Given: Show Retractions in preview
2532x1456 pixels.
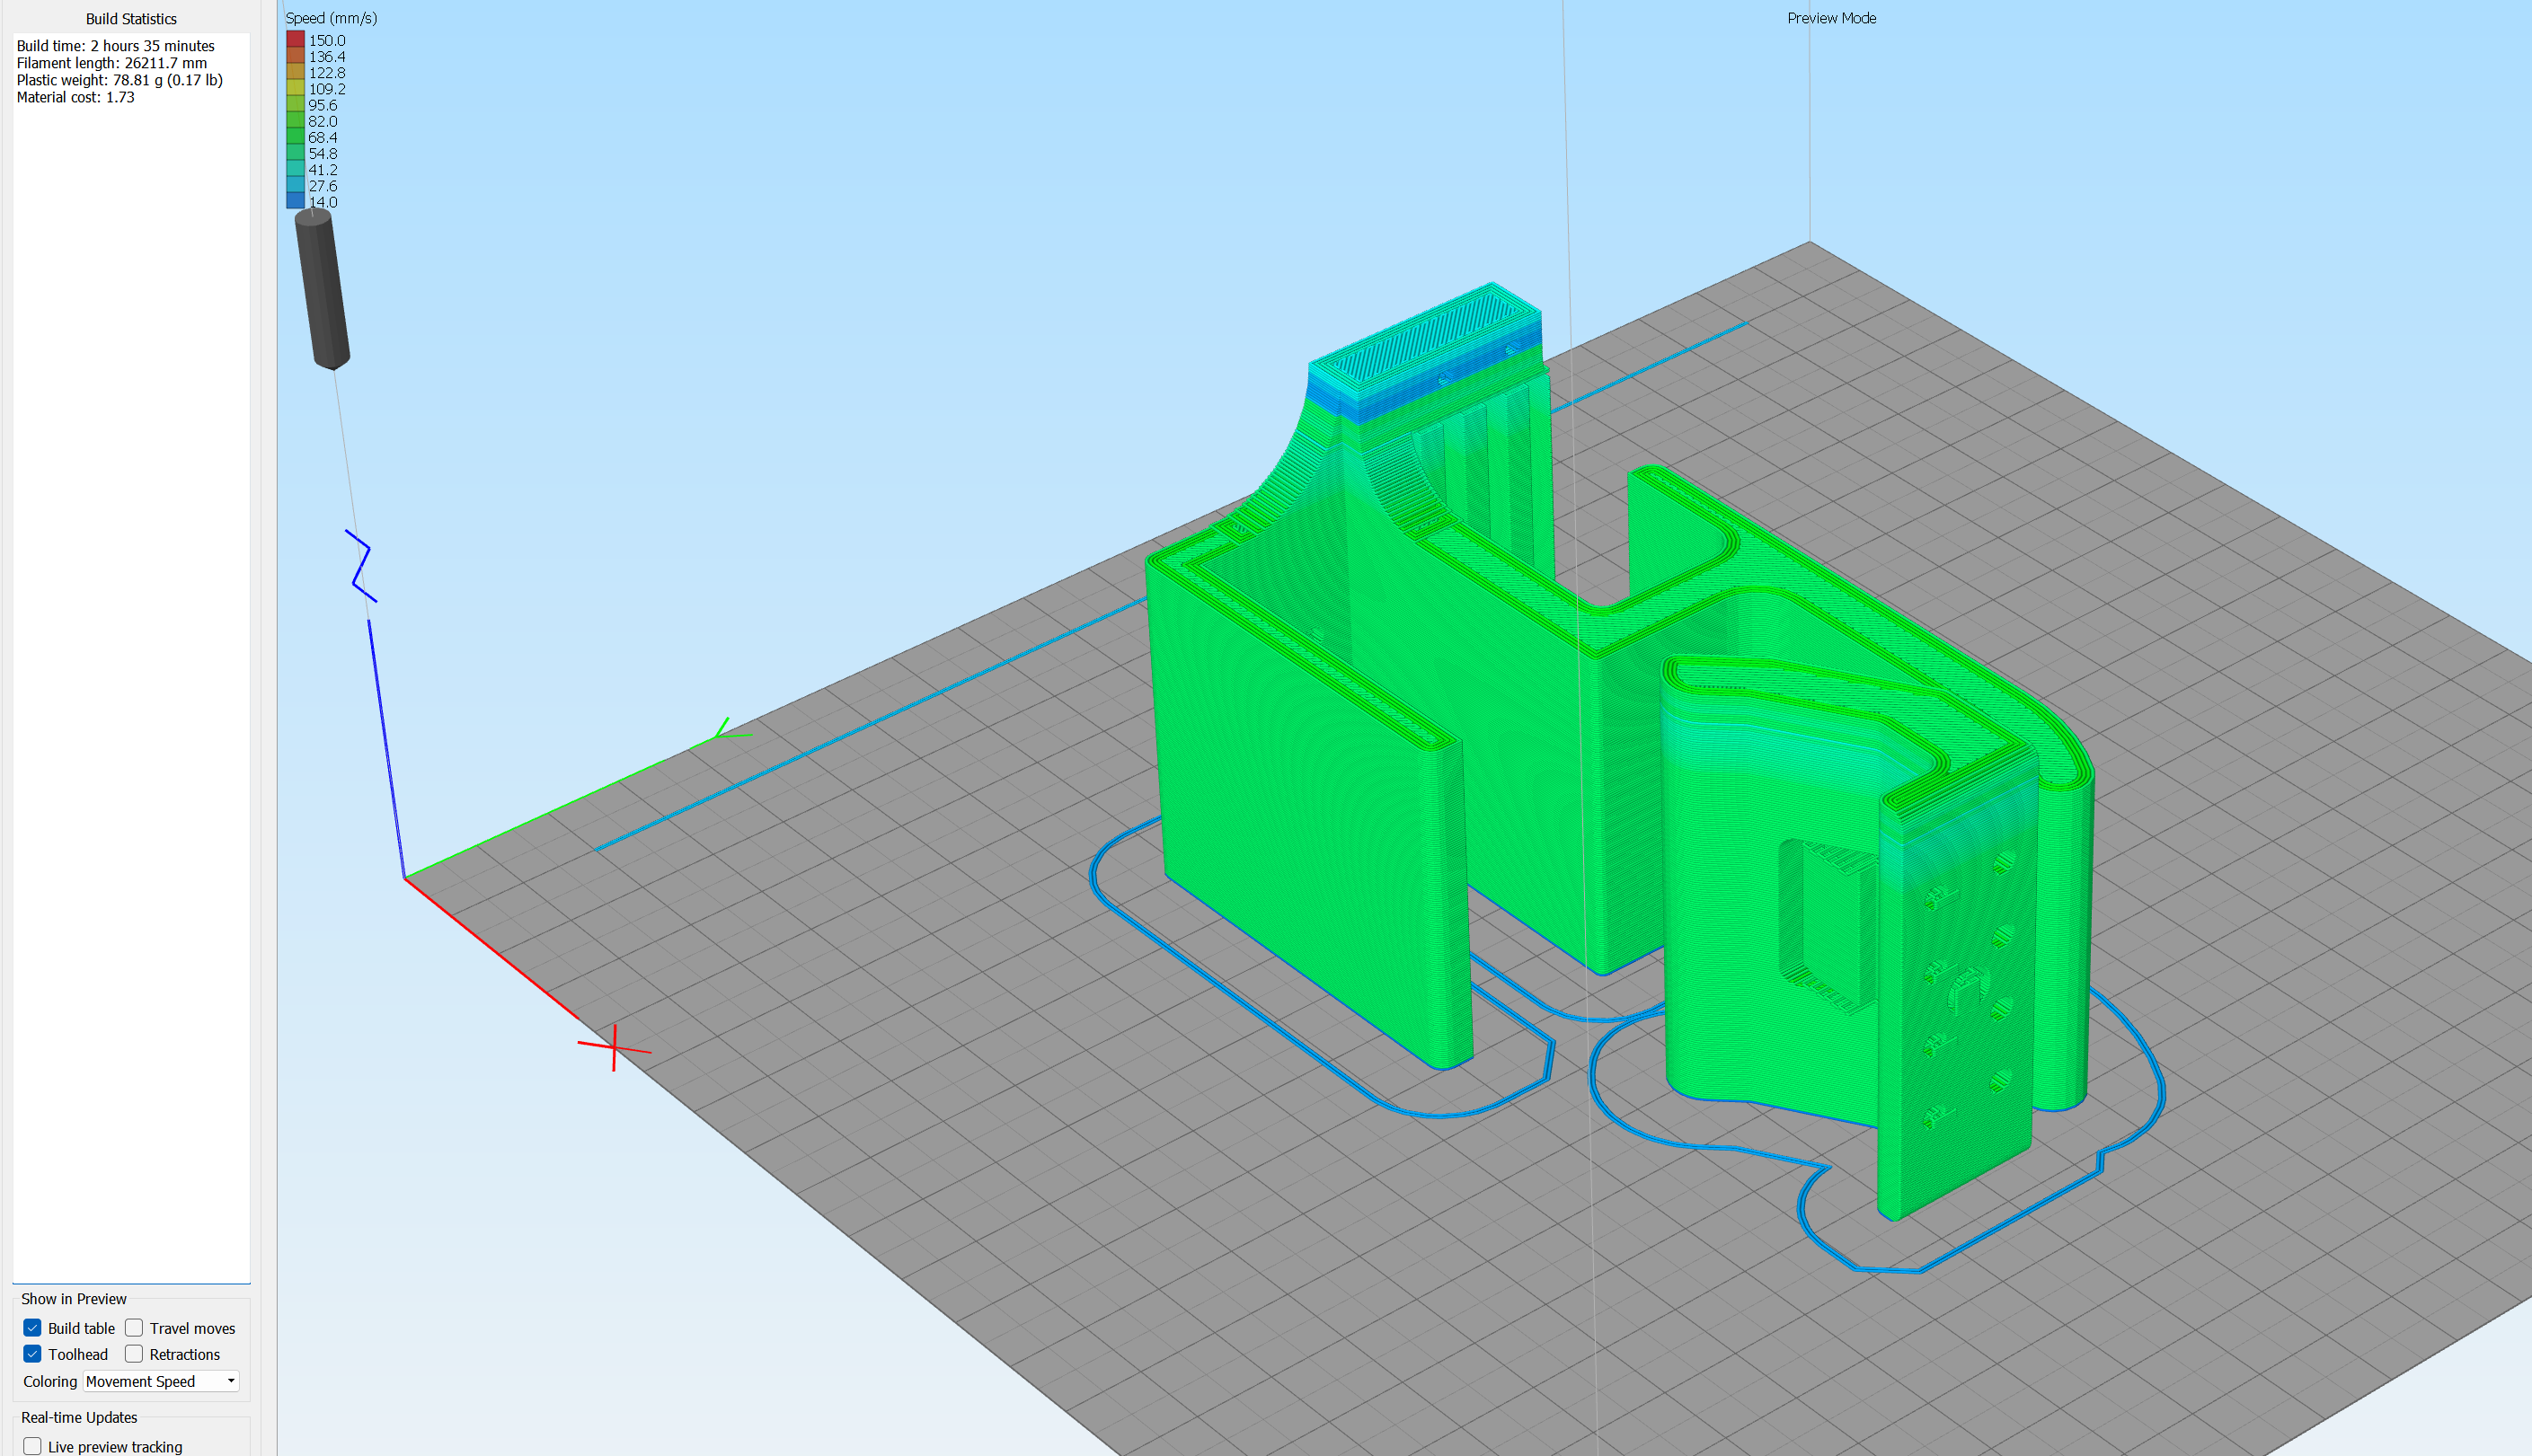Looking at the screenshot, I should (134, 1354).
